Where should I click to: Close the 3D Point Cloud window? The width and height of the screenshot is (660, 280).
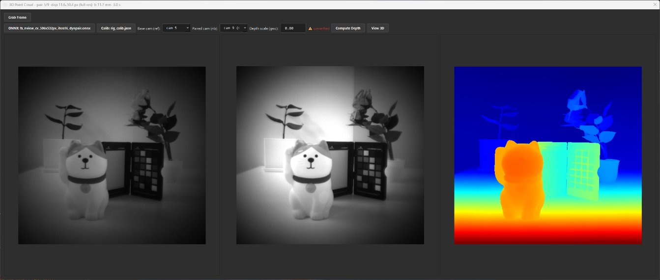pos(655,4)
